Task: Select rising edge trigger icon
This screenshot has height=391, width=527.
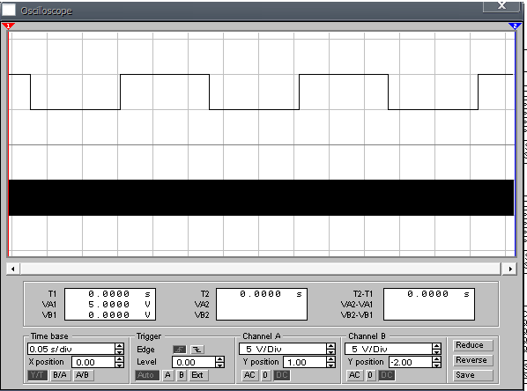Action: coord(180,350)
